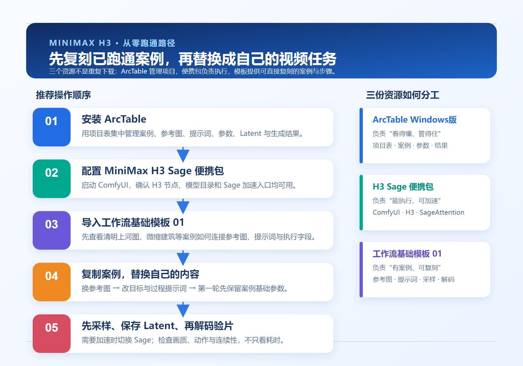523x366 pixels.
Task: Select the '复制案例，替换自己的内容' title
Action: 141,274
